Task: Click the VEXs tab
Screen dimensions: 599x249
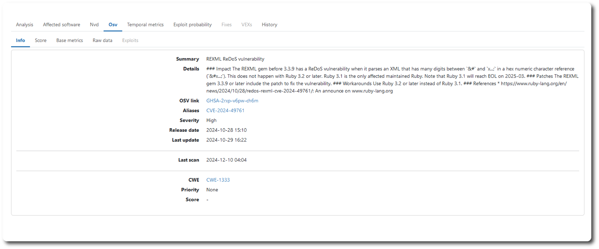Action: [247, 25]
